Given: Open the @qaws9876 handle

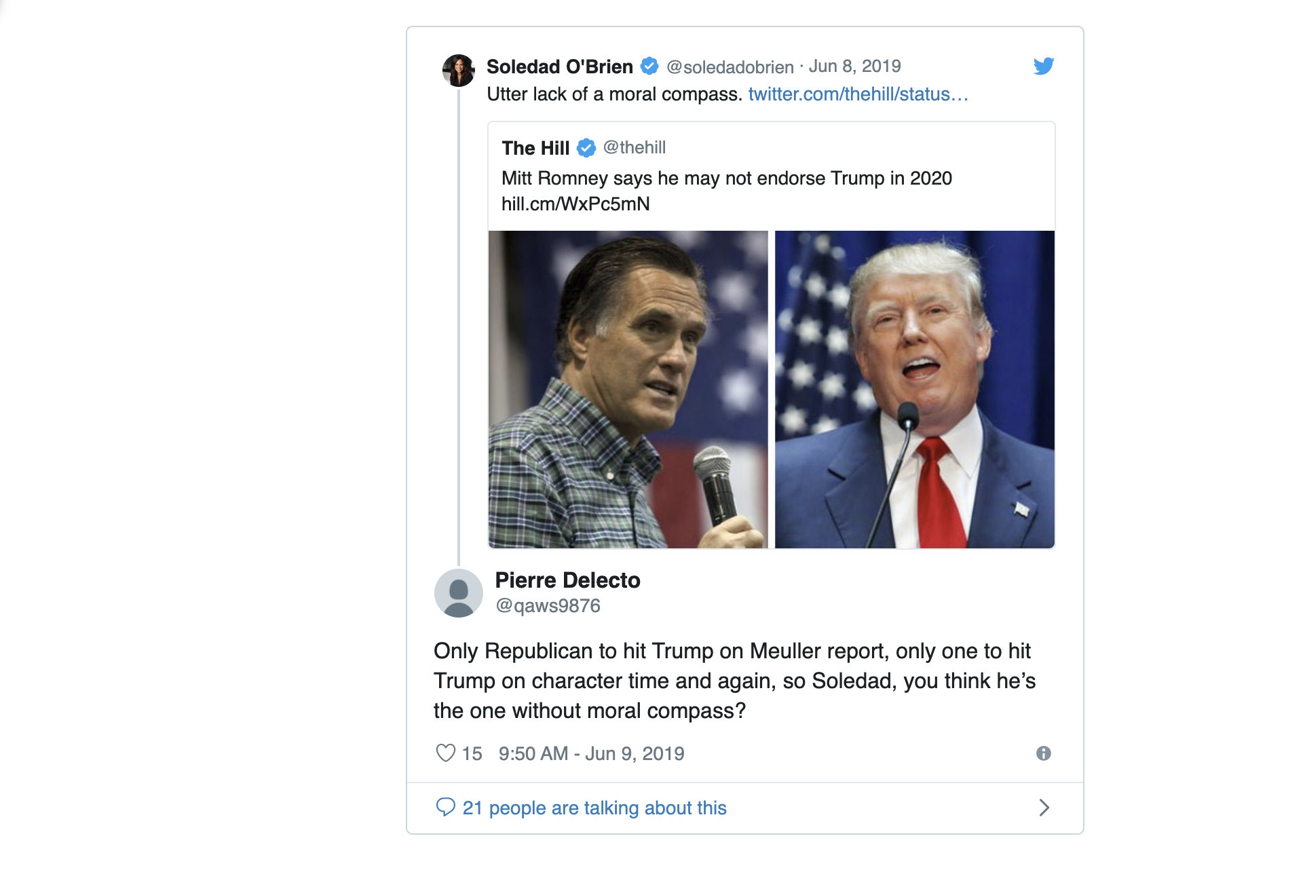Looking at the screenshot, I should click(x=548, y=605).
